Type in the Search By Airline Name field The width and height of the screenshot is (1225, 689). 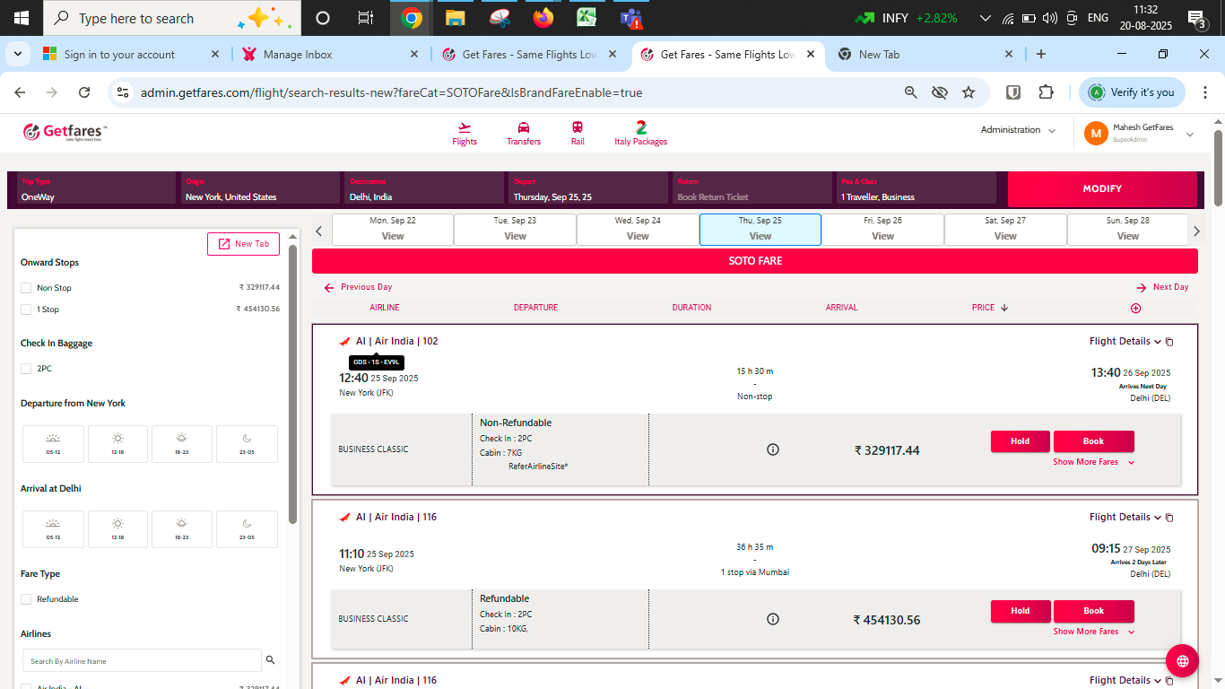(142, 661)
